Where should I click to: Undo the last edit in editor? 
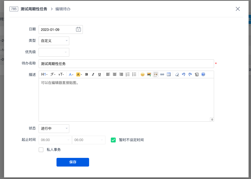[184, 74]
